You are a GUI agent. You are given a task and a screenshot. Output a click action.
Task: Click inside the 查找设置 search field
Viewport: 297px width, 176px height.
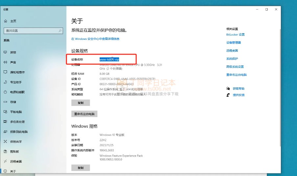[30, 31]
